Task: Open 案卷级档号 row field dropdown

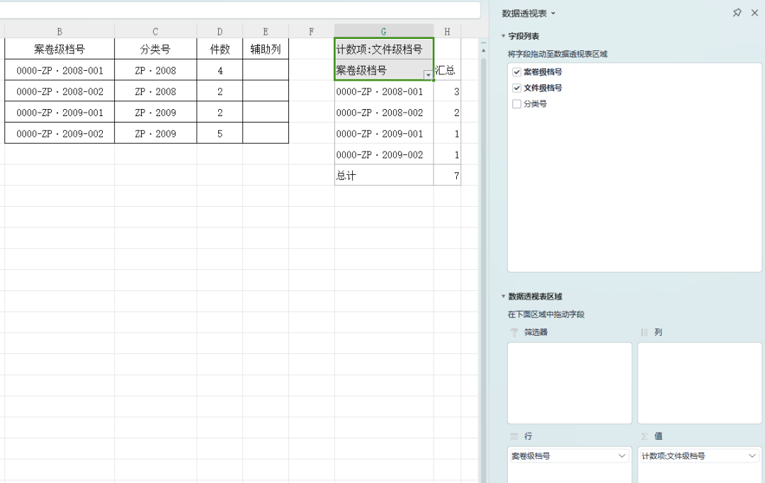Action: (x=622, y=455)
